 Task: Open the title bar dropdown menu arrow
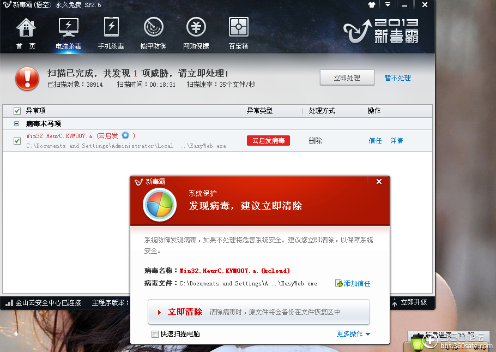(388, 4)
